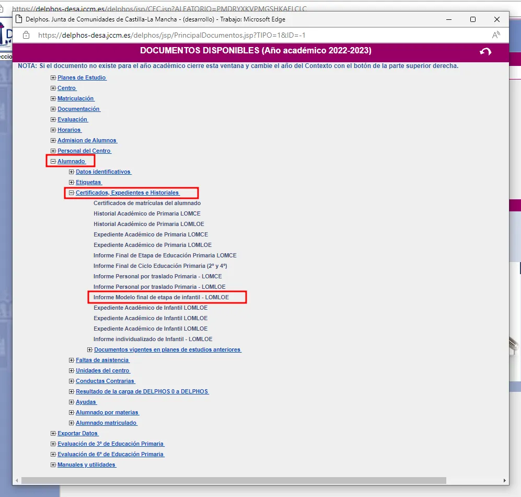The image size is (521, 497).
Task: Click the return arrow in the maroon header
Action: [485, 52]
